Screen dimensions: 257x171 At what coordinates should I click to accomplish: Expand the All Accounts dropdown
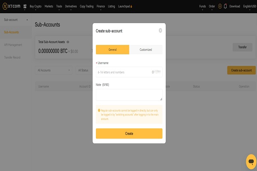point(54,70)
